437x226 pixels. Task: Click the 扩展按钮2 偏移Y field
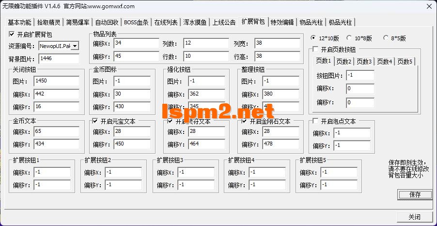click(124, 185)
